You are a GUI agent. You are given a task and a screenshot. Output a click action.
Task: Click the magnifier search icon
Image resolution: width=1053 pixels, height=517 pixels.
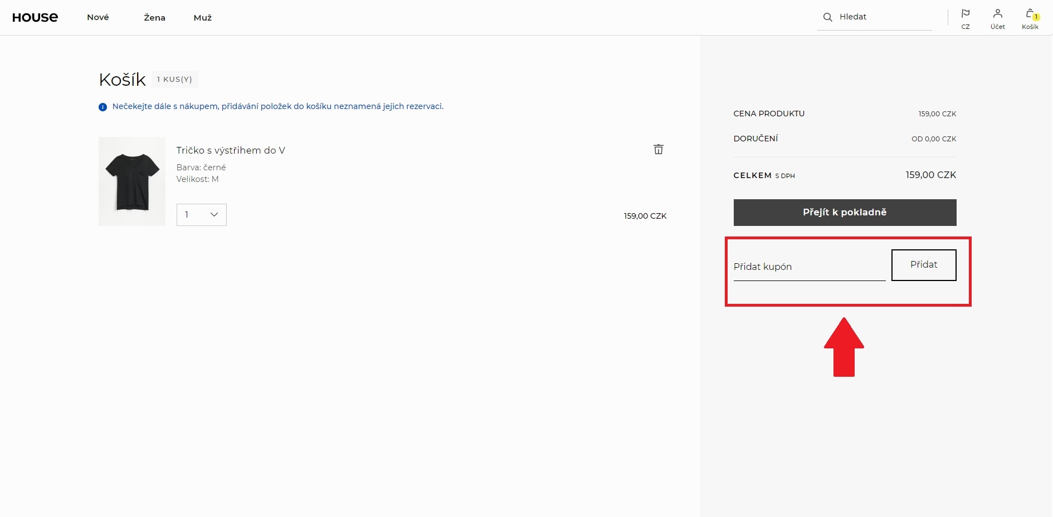827,17
